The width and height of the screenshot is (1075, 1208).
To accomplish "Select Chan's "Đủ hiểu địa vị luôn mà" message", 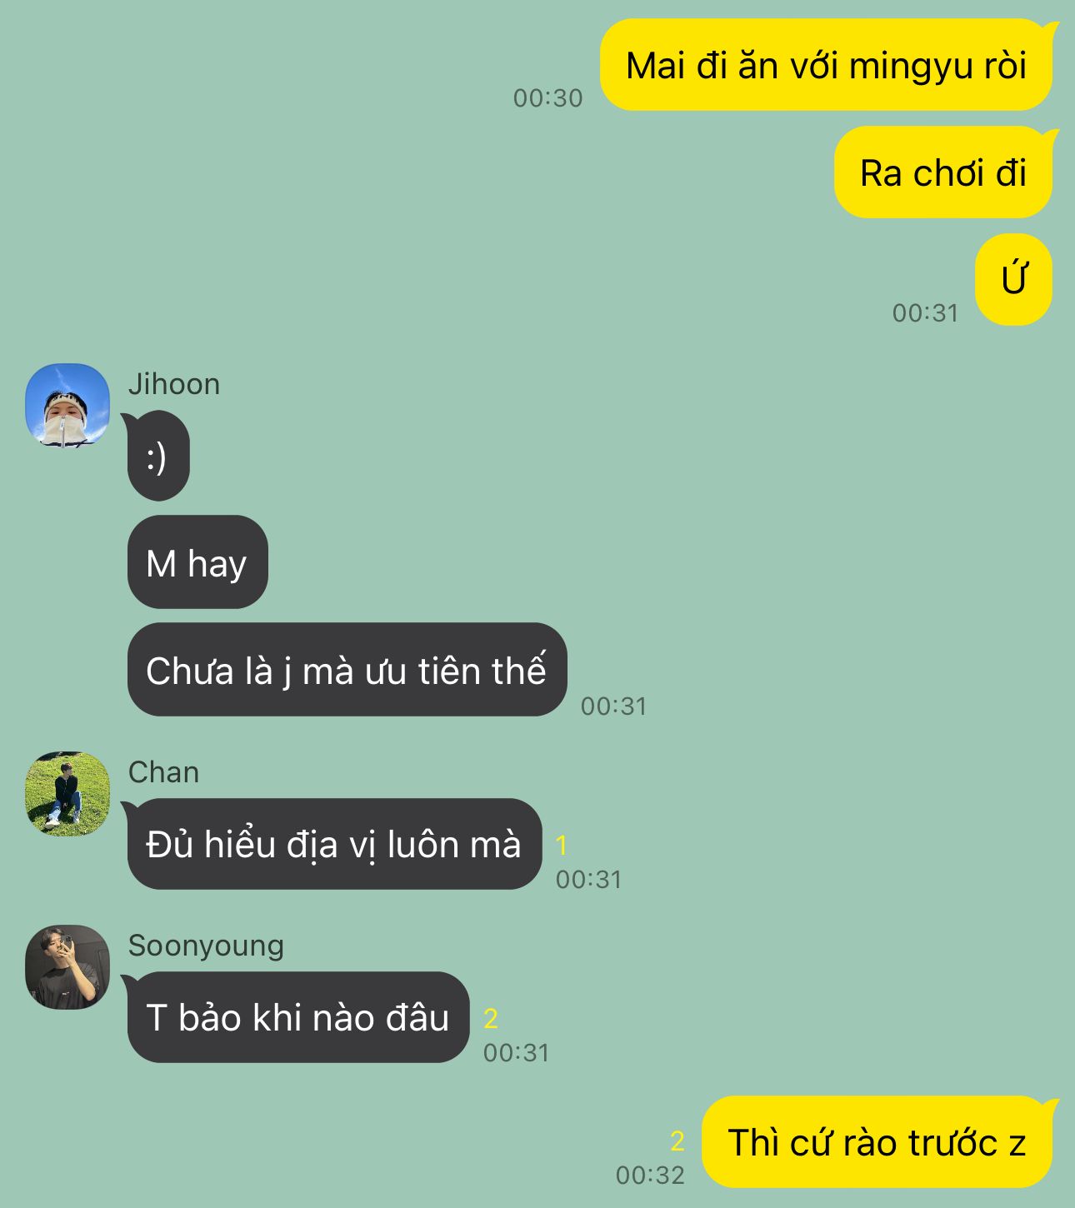I will (x=334, y=844).
